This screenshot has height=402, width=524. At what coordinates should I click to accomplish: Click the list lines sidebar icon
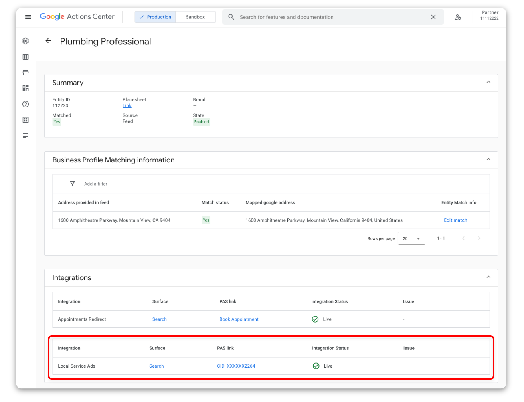tap(26, 136)
